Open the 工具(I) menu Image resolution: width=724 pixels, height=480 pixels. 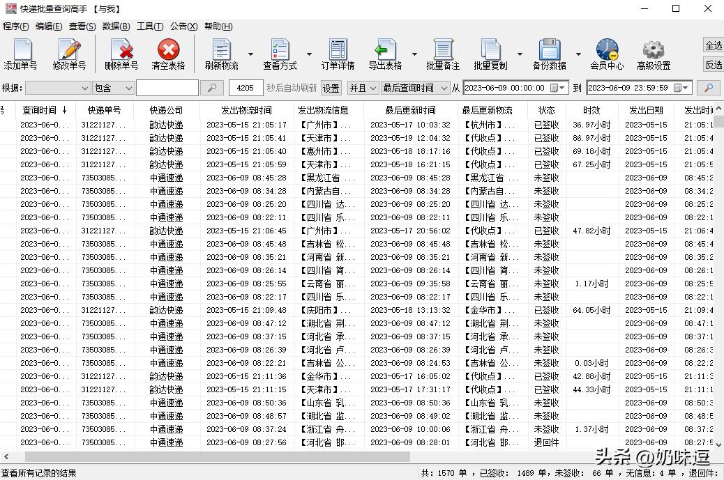pos(151,26)
